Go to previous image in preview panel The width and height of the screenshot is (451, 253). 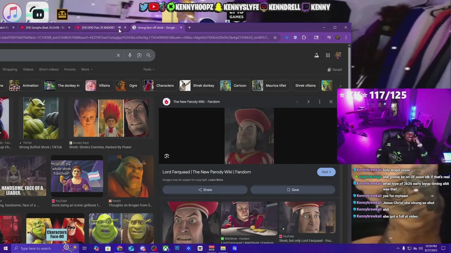point(297,102)
